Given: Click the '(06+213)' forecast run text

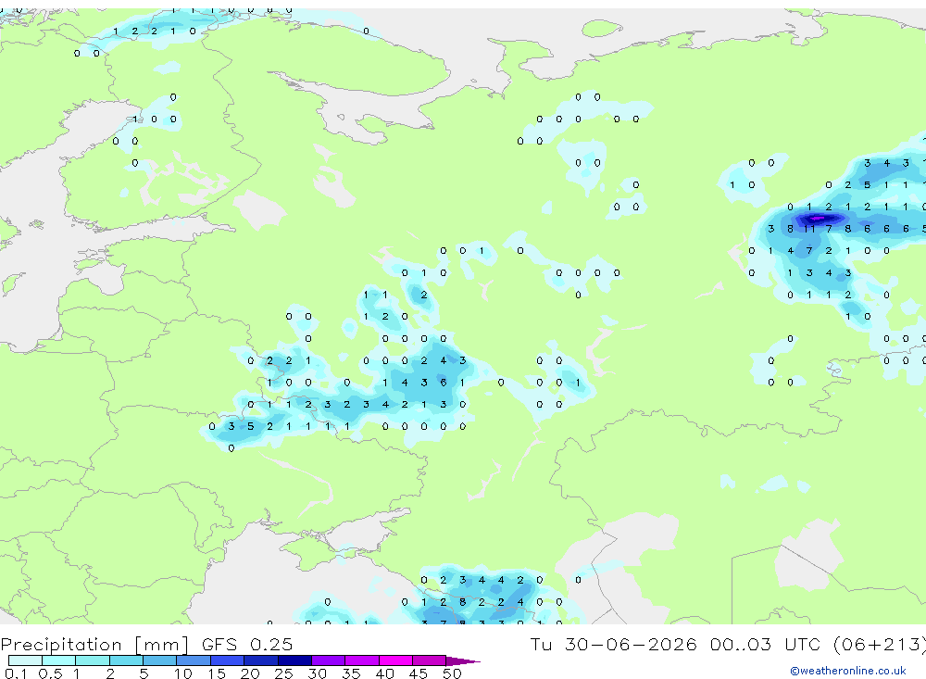Looking at the screenshot, I should 881,644.
